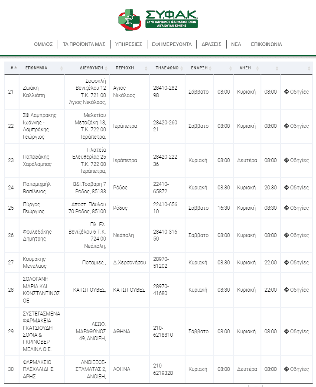Select the area cell Αγιος Νικόλαος
This screenshot has height=387, width=316.
124,91
